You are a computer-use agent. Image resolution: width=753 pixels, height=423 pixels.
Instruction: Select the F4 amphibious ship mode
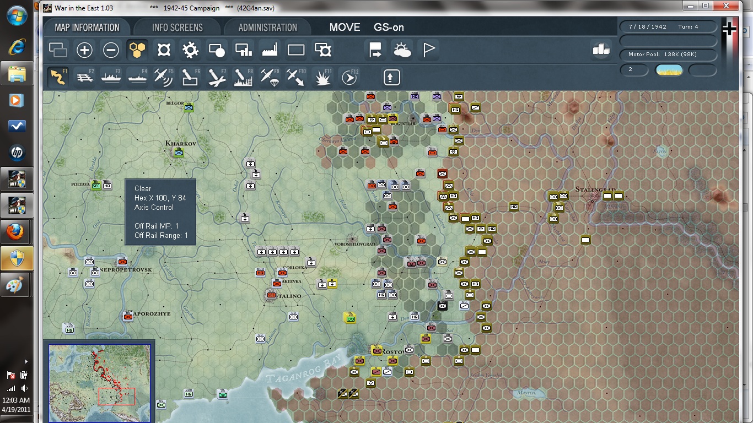click(x=137, y=77)
